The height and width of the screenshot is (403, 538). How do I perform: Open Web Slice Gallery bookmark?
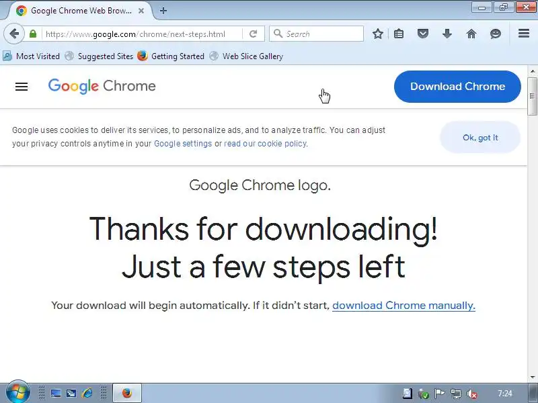click(246, 56)
